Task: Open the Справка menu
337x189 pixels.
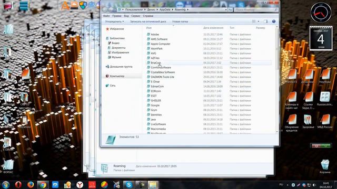Action: (x=148, y=16)
